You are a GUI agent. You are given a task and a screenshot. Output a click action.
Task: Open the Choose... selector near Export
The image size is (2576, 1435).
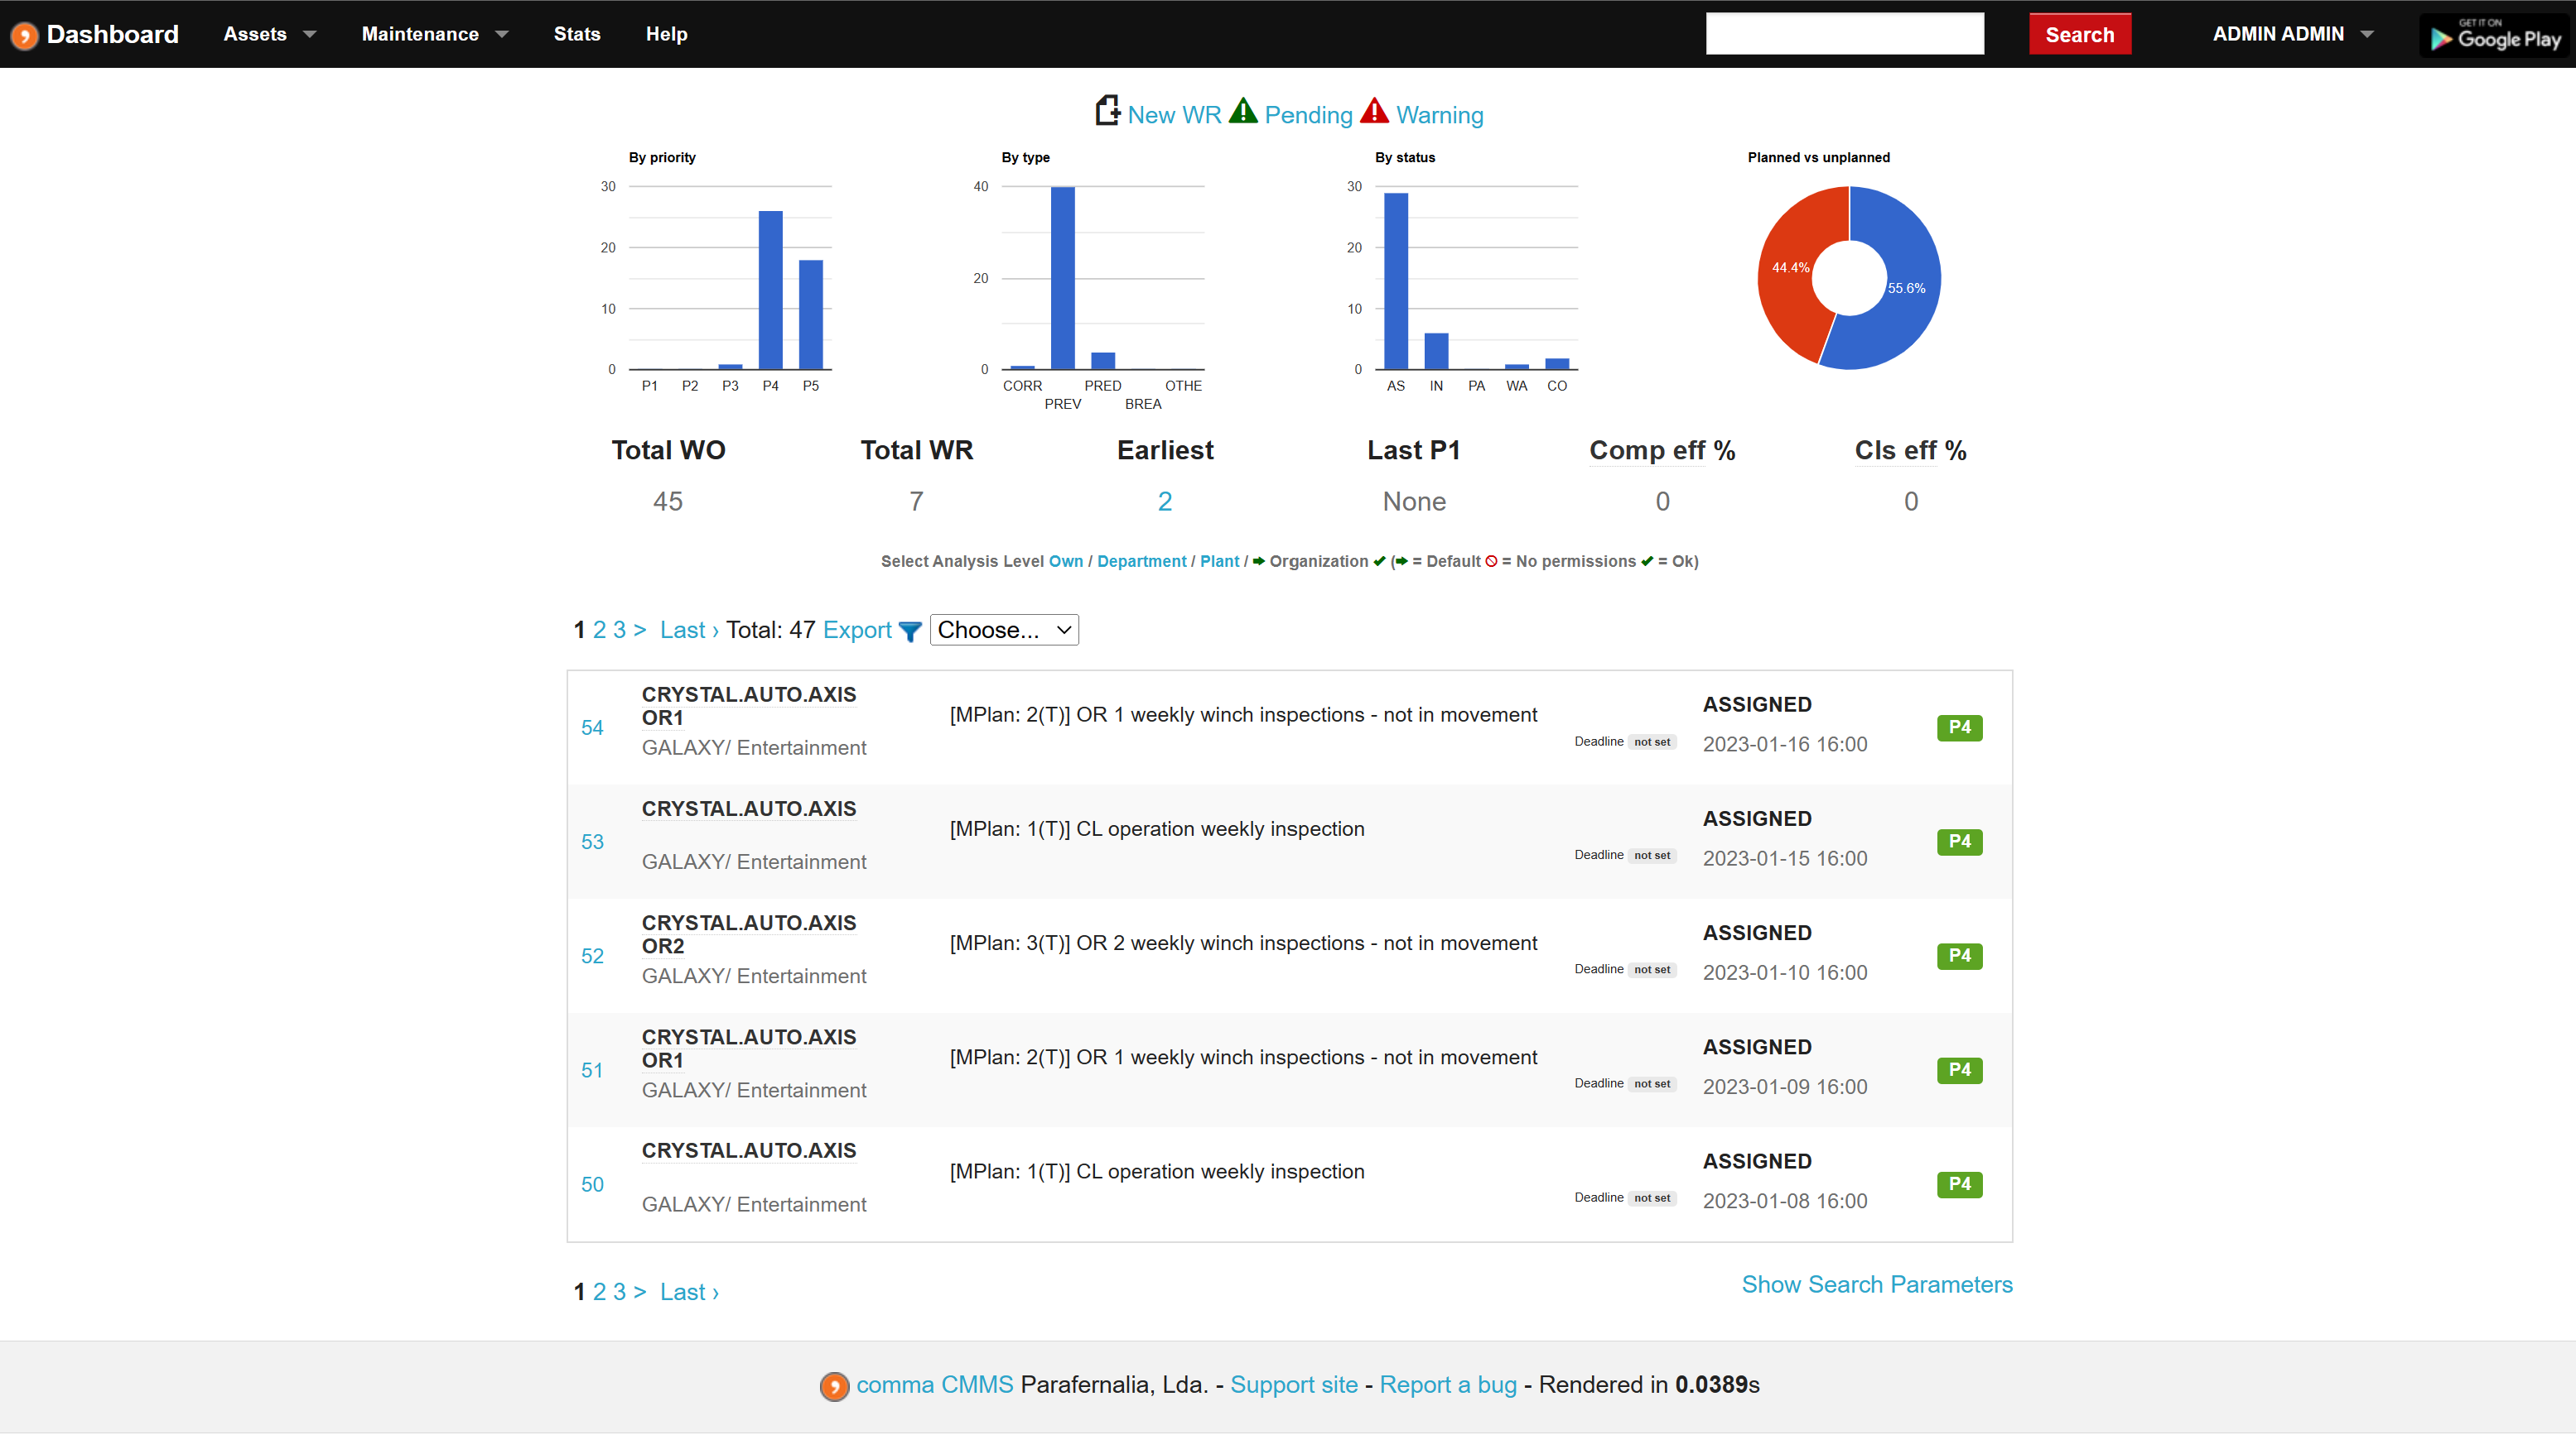point(1003,630)
